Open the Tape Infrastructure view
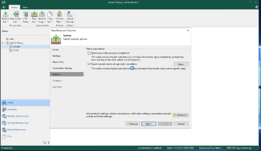The image size is (261, 151). tap(25, 130)
